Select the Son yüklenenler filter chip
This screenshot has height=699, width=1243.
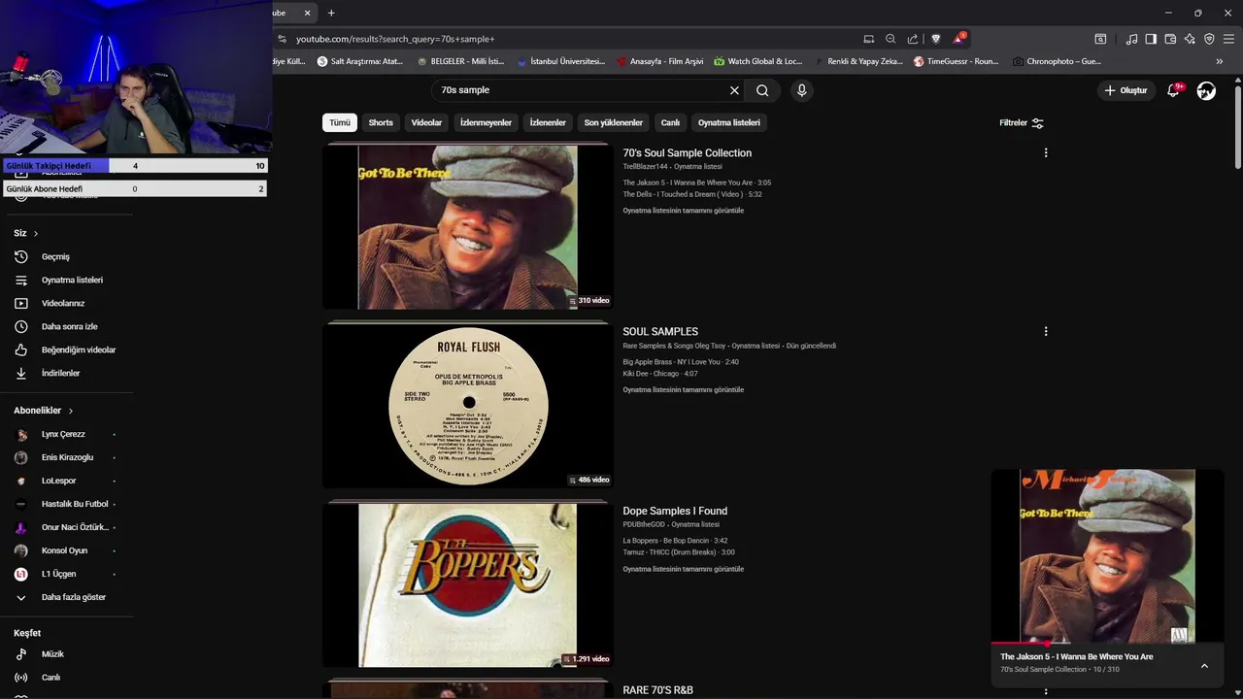613,123
